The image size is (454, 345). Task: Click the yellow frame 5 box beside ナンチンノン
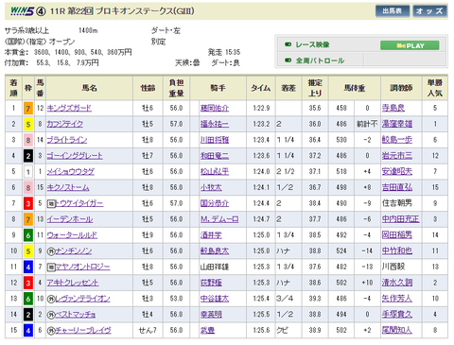[28, 251]
